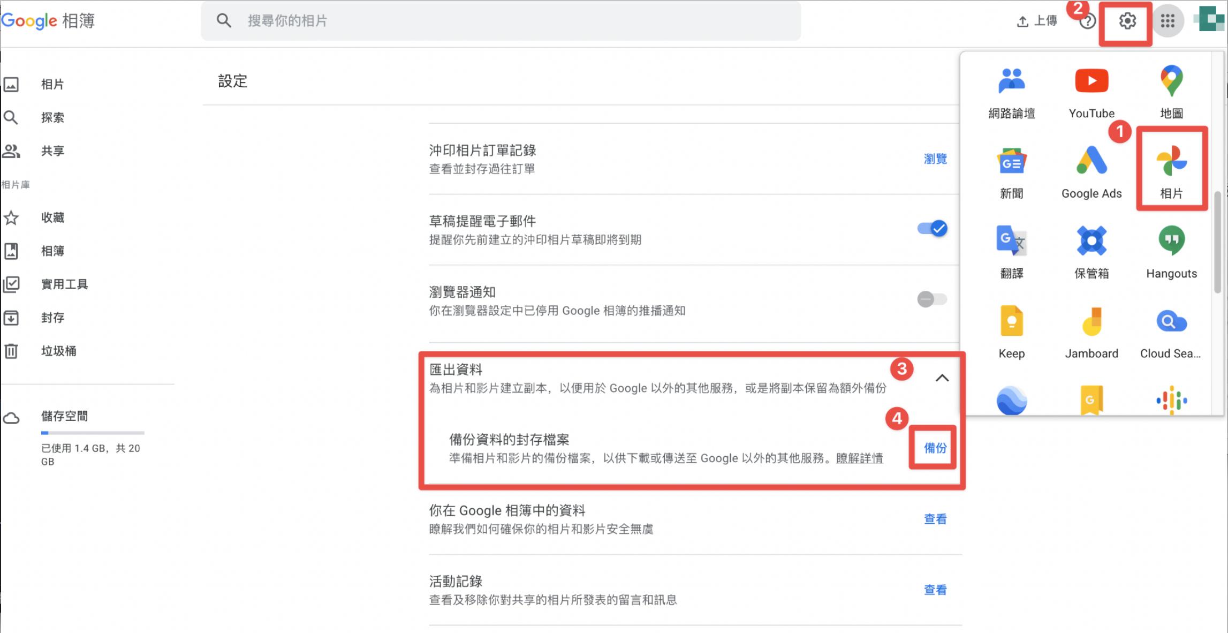Open the Google apps grid launcher
Viewport: 1228px width, 633px height.
1168,21
